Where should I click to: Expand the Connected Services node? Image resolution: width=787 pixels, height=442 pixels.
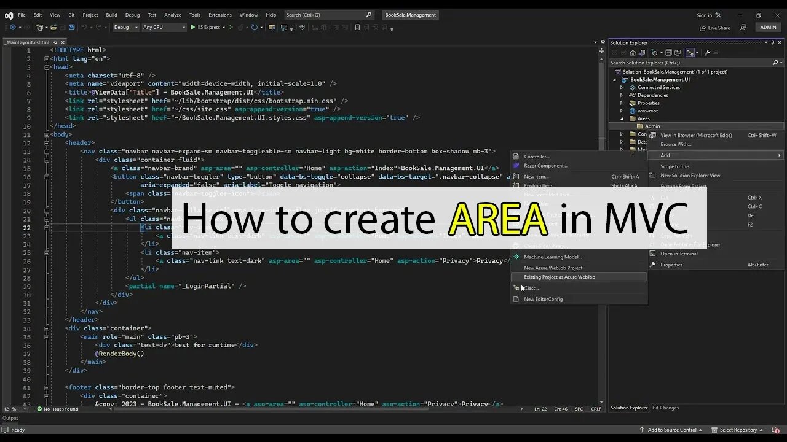(x=621, y=87)
